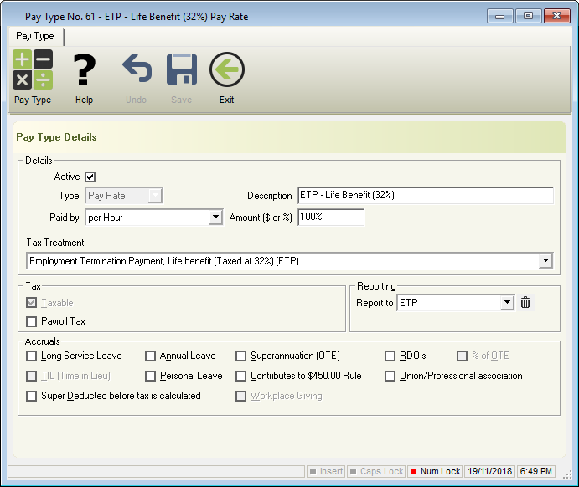Check Contributes to $450.00 Rule
This screenshot has height=487, width=579.
pyautogui.click(x=240, y=376)
